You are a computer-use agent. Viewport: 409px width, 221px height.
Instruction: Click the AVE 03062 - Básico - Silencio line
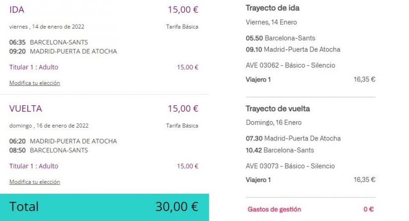point(291,65)
